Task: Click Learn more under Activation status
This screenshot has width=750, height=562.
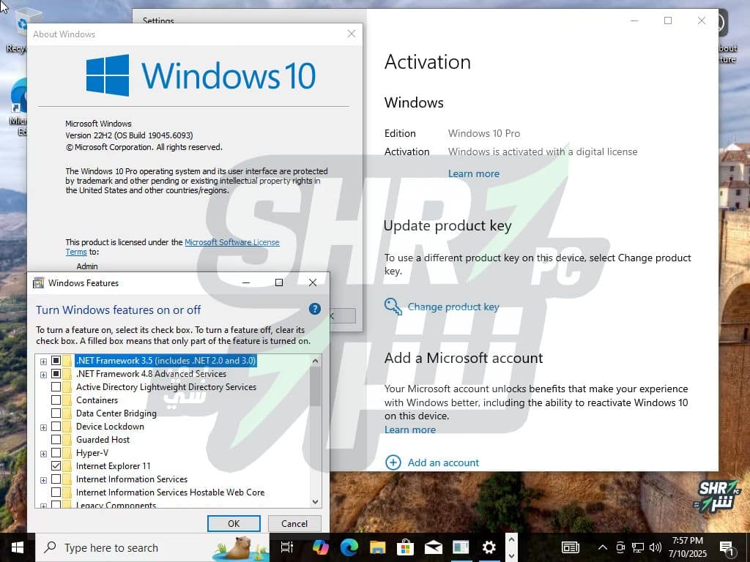Action: click(x=474, y=173)
